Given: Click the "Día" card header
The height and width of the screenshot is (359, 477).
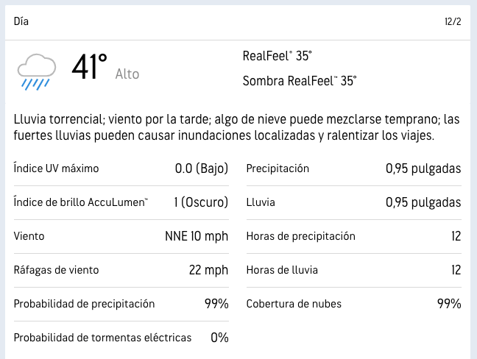Looking at the screenshot, I should coord(21,21).
